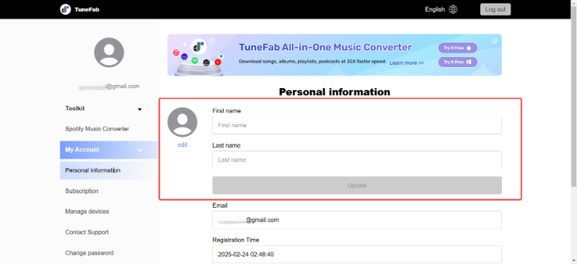The height and width of the screenshot is (264, 577).
Task: Click the sidebar gmail address text
Action: coord(109,87)
